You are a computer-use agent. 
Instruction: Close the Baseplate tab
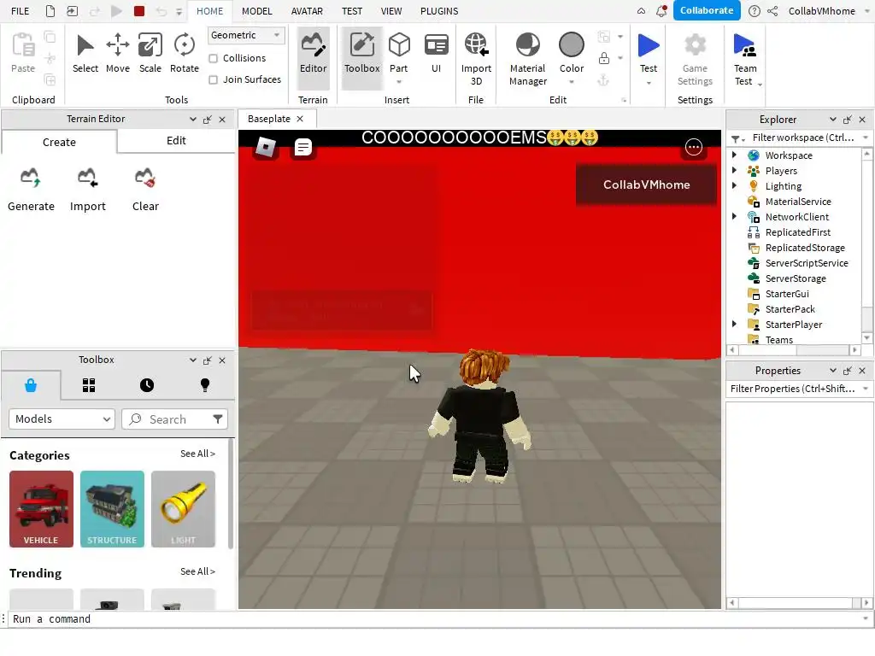click(x=300, y=119)
